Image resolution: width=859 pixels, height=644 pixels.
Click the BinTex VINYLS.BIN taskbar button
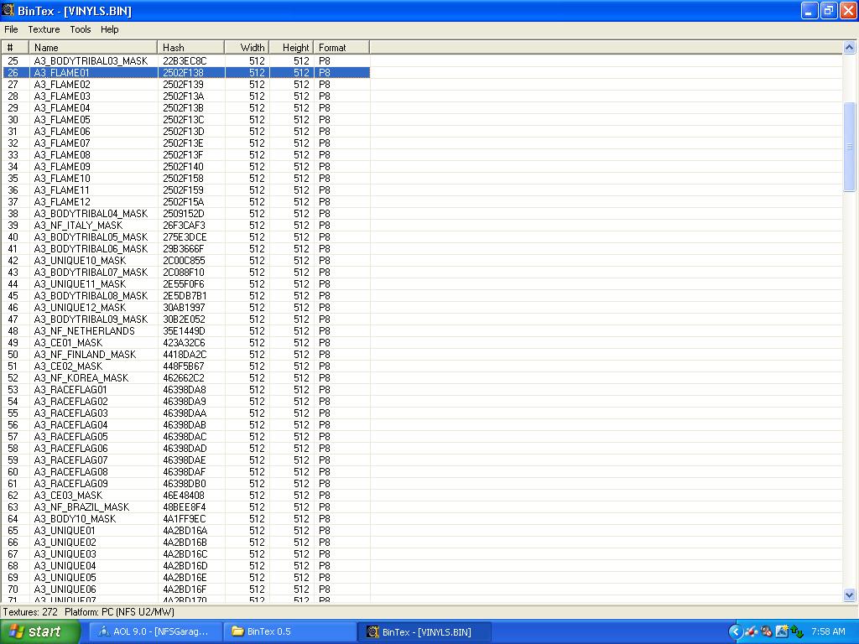pos(424,631)
